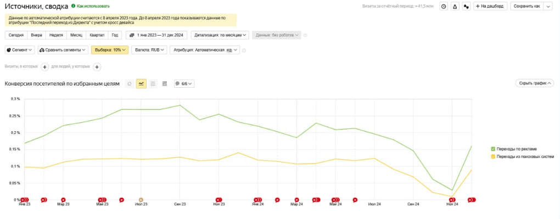This screenshot has width=560, height=219.
Task: Select the 'Неделя' period tab
Action: tap(56, 35)
